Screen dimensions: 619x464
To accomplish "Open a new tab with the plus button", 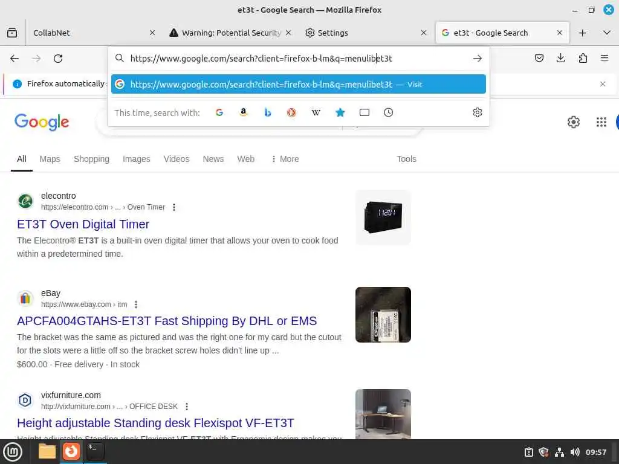I will 582,33.
